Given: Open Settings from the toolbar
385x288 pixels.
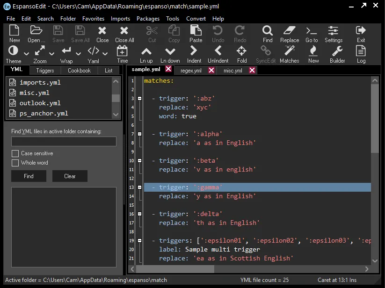Looking at the screenshot, I should [x=334, y=34].
